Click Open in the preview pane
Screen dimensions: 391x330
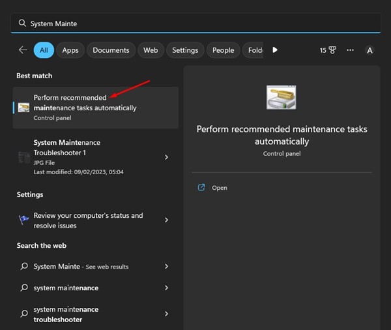[220, 188]
